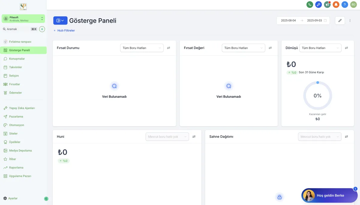Open pipeline dropdown in Dönüşüm widget
Viewport: 360px width, 205px height.
point(320,48)
